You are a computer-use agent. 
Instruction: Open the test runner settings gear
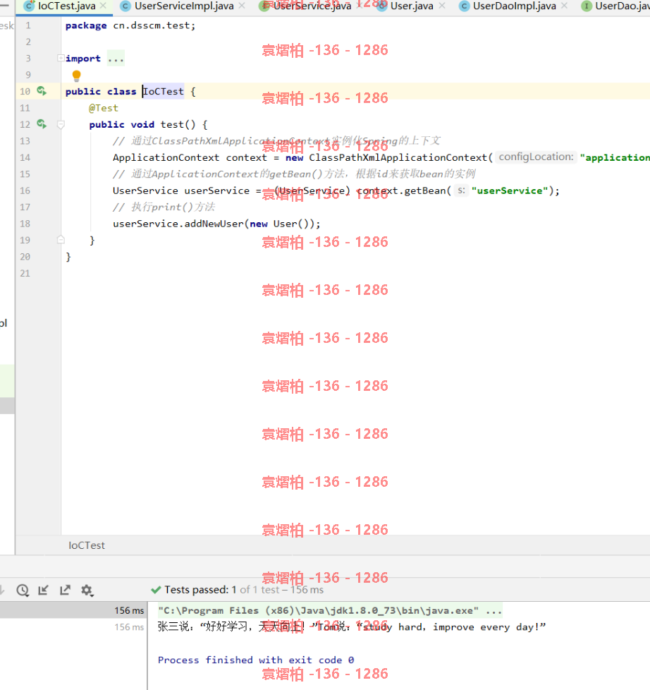point(87,590)
